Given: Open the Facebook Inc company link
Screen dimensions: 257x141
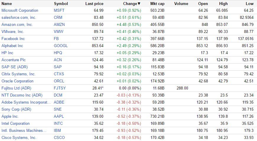Looking at the screenshot, I should tap(13, 39).
